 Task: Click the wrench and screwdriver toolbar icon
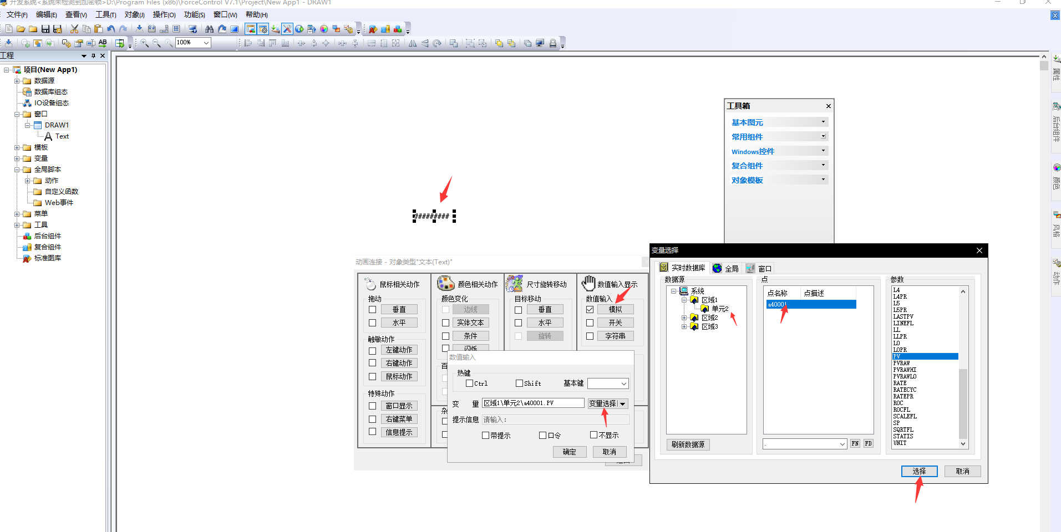[287, 29]
